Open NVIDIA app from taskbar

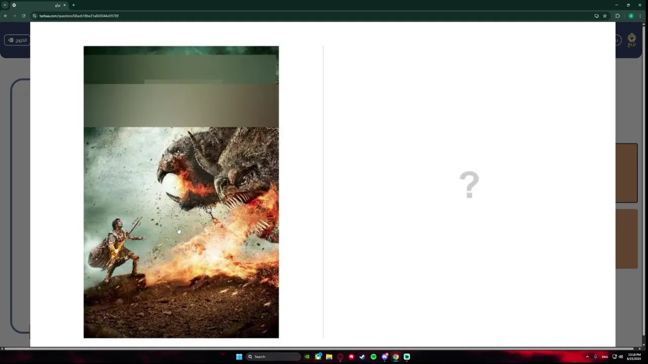(307, 356)
